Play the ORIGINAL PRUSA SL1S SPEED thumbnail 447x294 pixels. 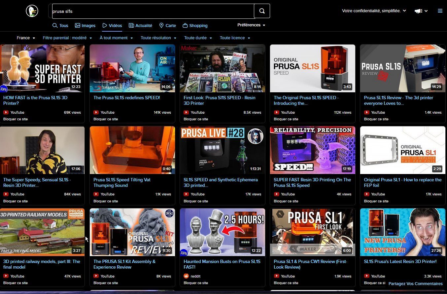pos(313,68)
